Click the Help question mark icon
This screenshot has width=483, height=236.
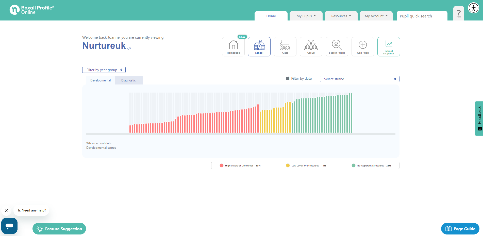(x=459, y=13)
